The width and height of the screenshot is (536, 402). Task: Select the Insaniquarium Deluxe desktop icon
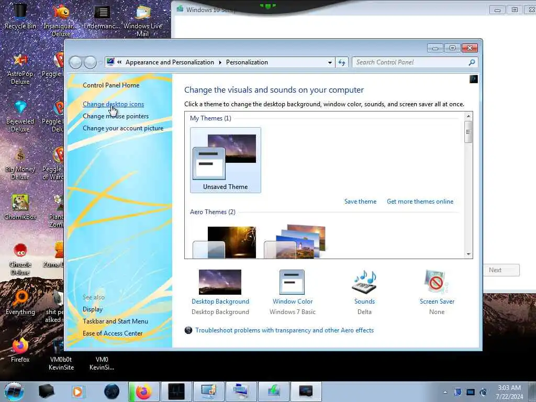pos(61,20)
